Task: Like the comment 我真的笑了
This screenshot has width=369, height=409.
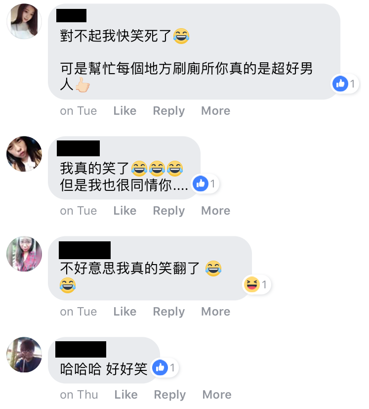Action: pyautogui.click(x=125, y=211)
